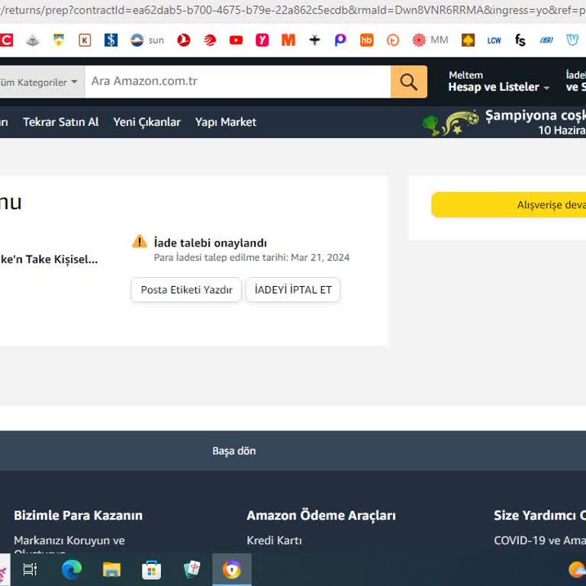Open the Skechers blue S bookmark
The height and width of the screenshot is (586, 586).
point(546,40)
